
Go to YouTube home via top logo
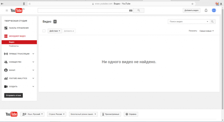click(x=16, y=11)
